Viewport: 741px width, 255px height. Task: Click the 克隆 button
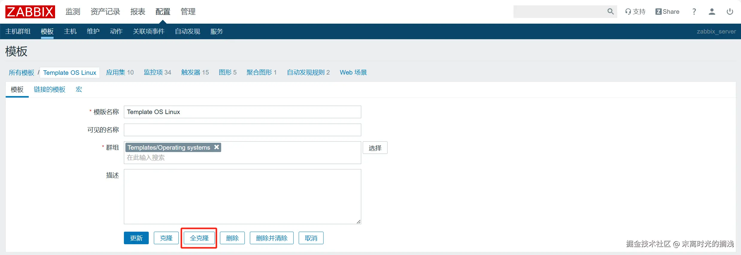(166, 238)
